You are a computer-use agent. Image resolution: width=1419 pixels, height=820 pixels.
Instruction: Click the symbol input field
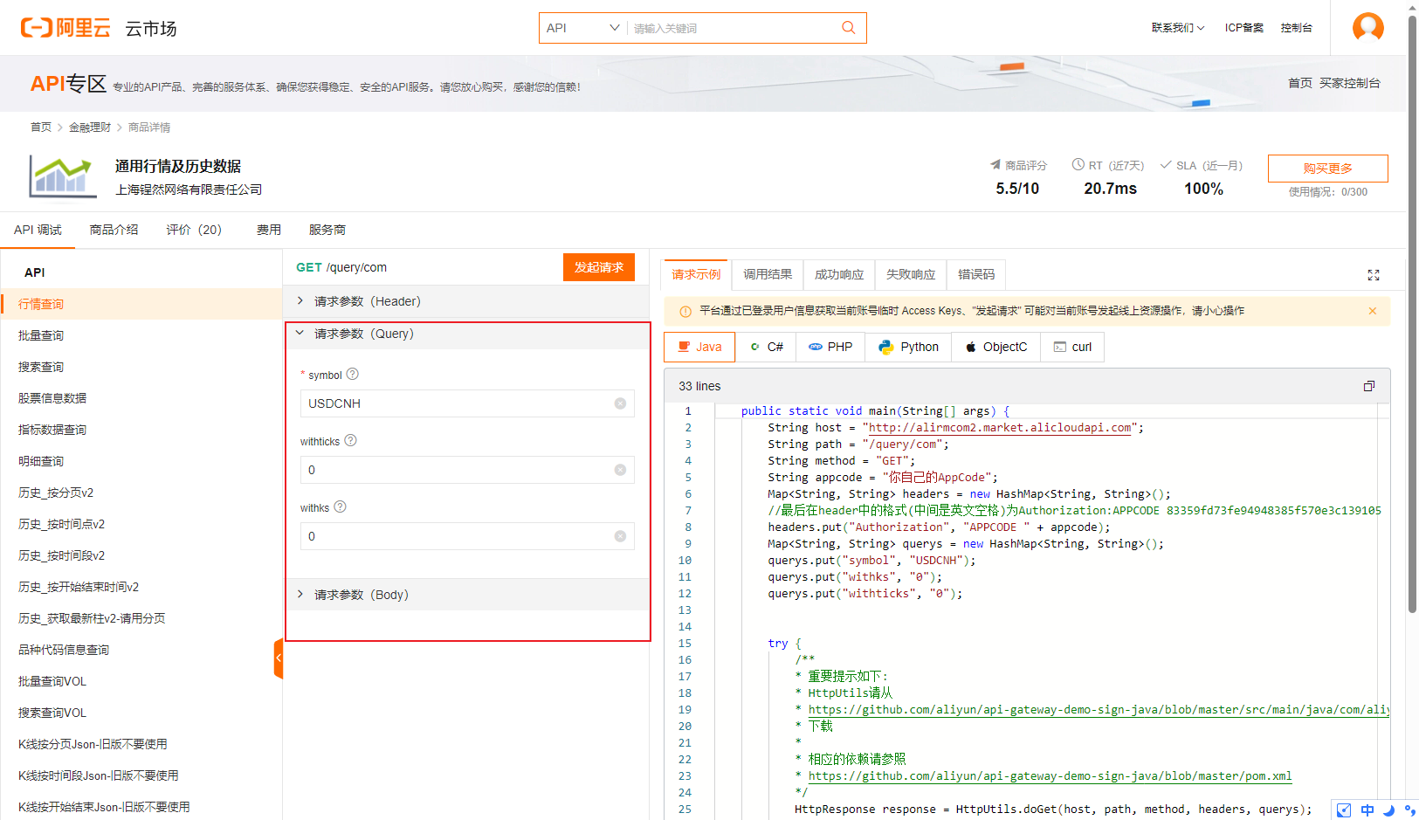coord(467,403)
